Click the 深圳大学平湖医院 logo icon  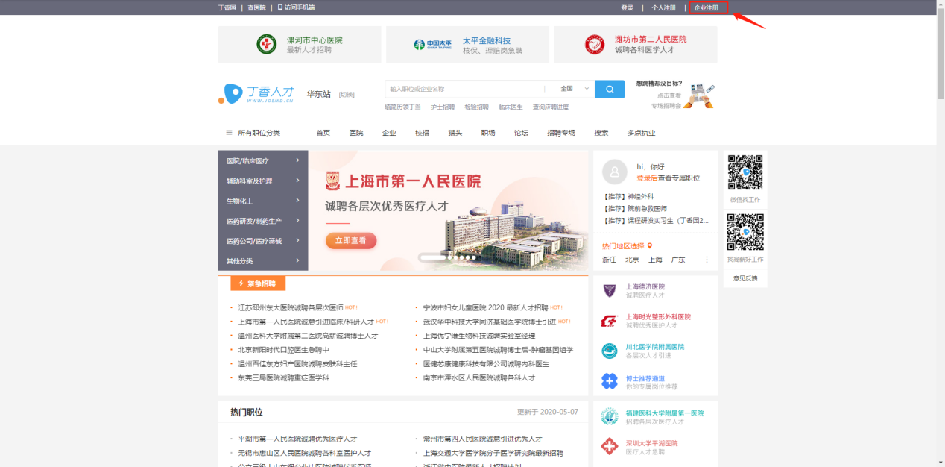click(x=610, y=447)
